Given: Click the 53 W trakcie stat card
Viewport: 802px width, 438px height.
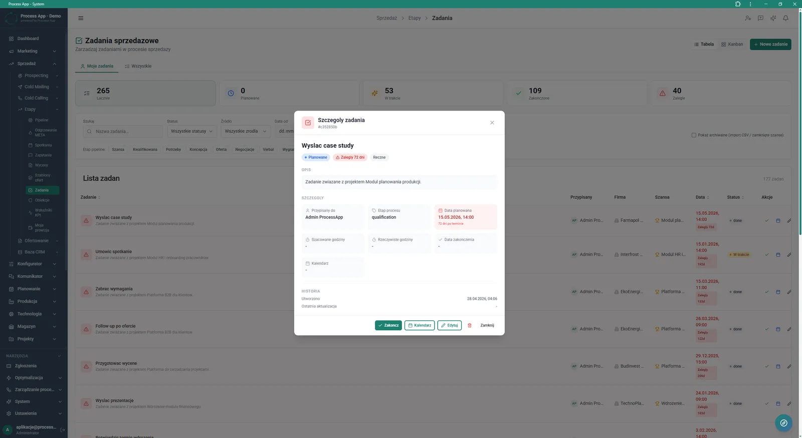Looking at the screenshot, I should [433, 93].
